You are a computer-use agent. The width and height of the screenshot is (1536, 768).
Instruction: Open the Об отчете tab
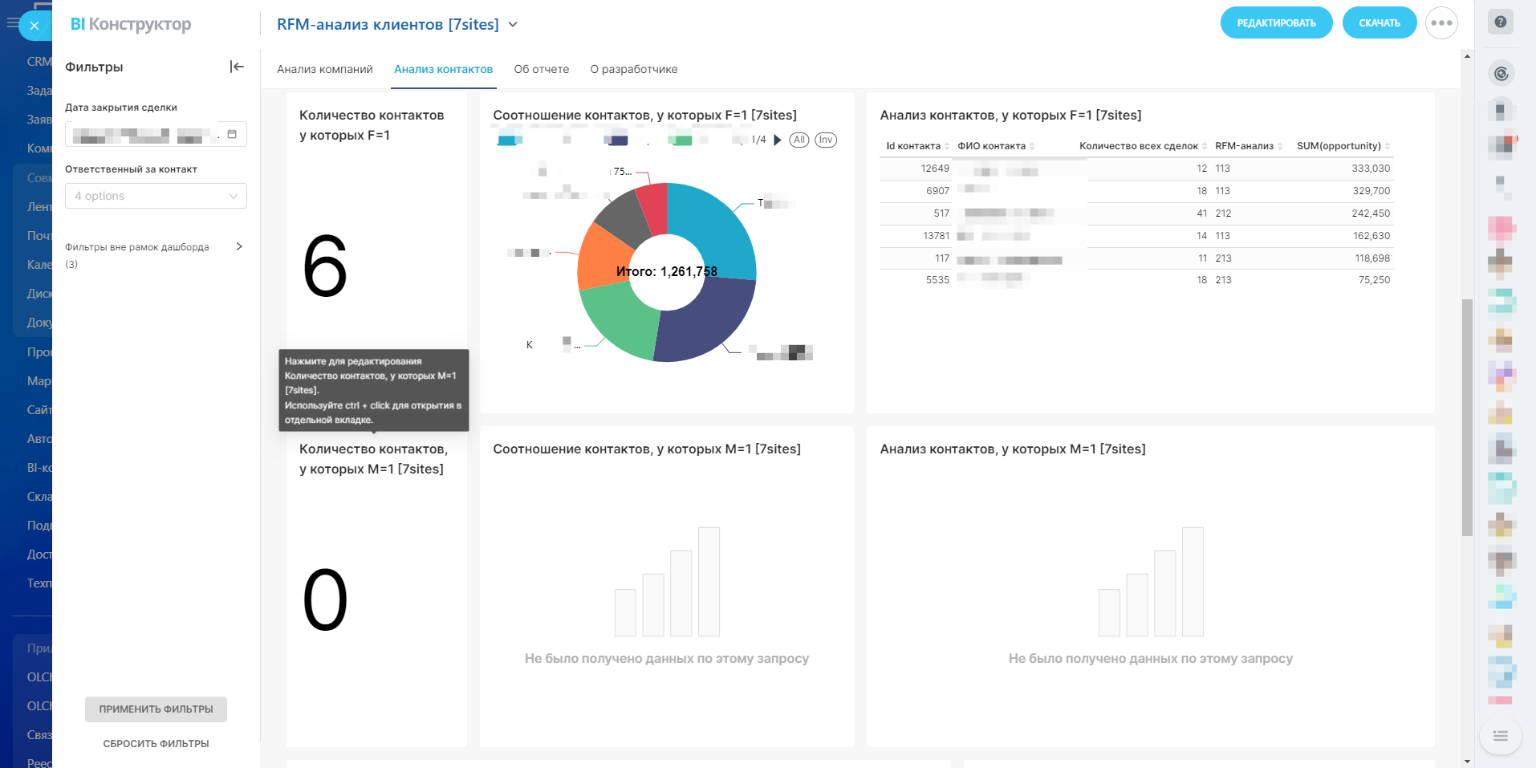[541, 70]
